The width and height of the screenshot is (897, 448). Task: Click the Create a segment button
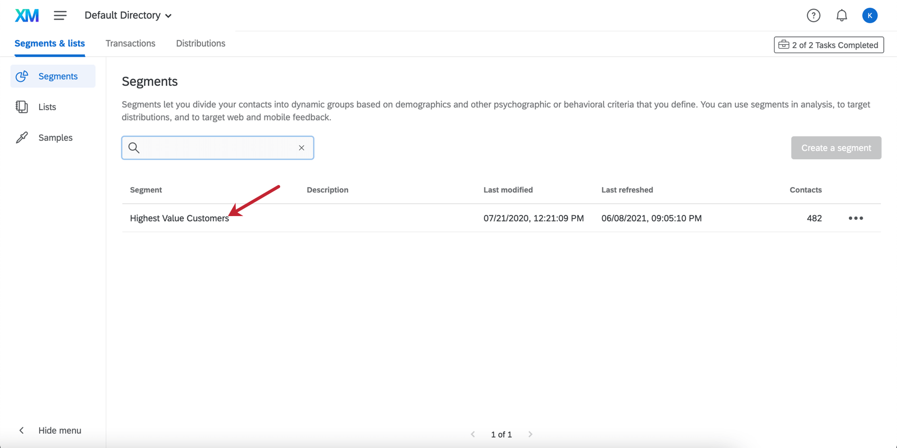click(836, 148)
